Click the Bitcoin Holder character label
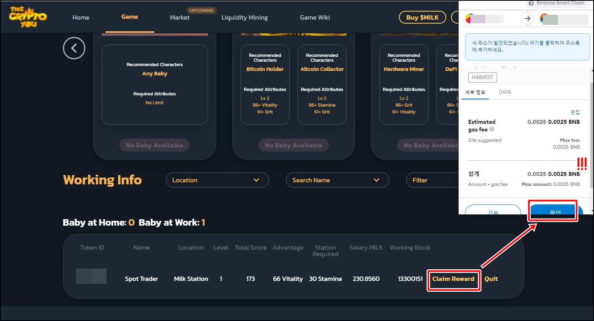Viewport: 594px width, 321px height. pos(265,69)
